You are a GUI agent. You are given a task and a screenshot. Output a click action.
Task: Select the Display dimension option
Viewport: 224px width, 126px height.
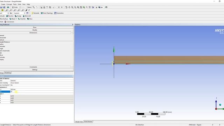click(x=2, y=59)
